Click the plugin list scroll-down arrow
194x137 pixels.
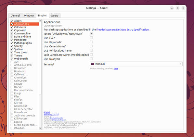pos(40,129)
